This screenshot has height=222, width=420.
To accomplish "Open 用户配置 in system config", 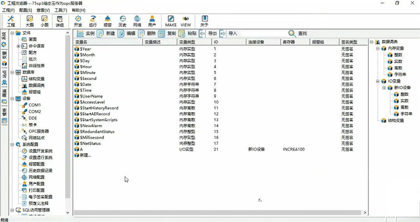I will tap(37, 184).
